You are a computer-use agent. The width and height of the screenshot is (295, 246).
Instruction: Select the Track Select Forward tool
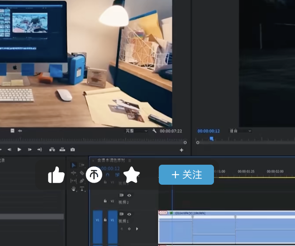click(81, 165)
